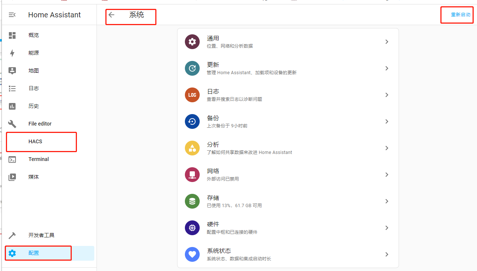Expand 系统状态 row chevron

[x=387, y=254]
